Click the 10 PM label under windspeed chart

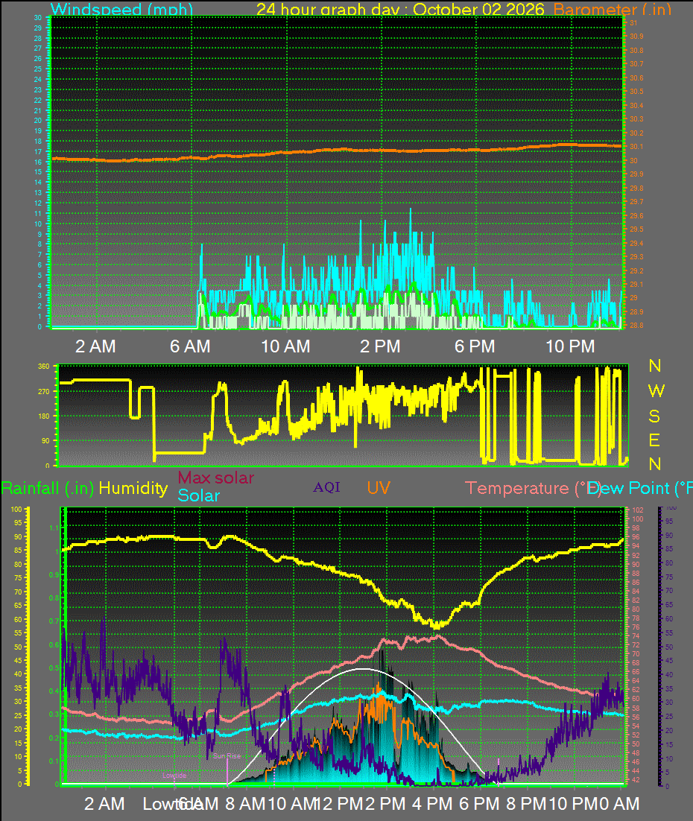click(571, 346)
